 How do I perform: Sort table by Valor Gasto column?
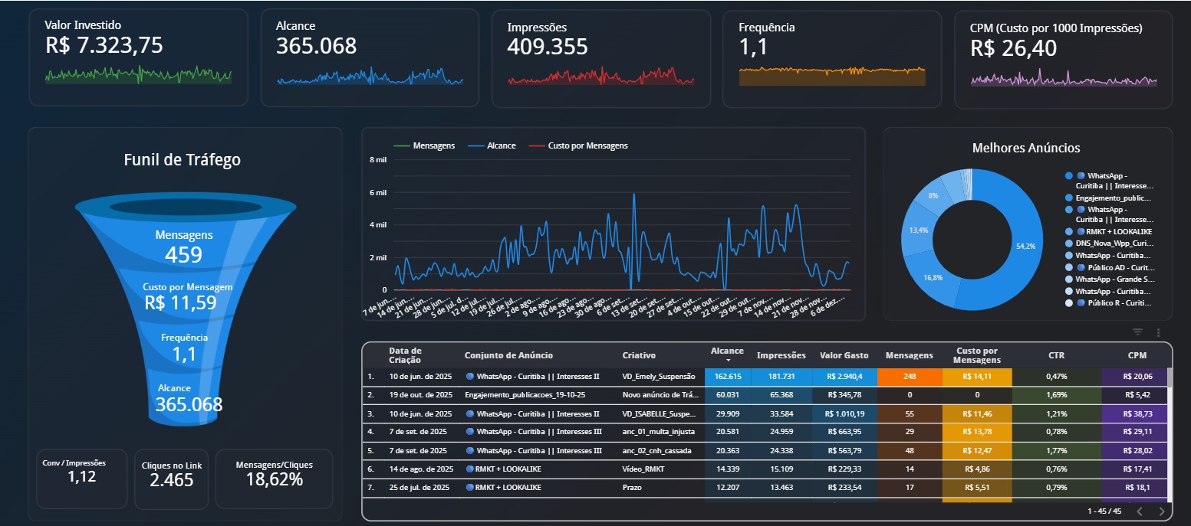click(x=844, y=355)
